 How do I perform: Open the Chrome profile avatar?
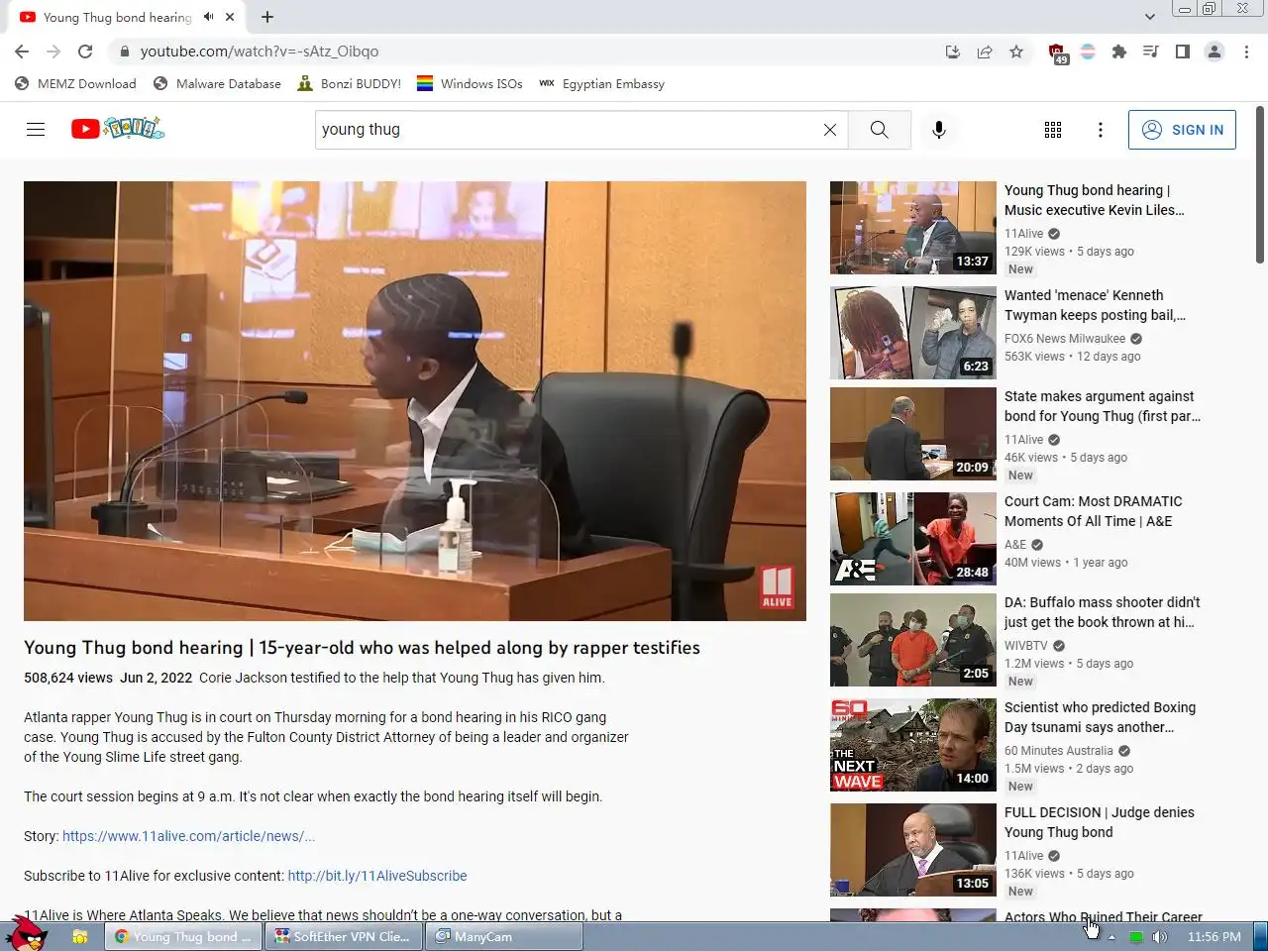(1214, 52)
